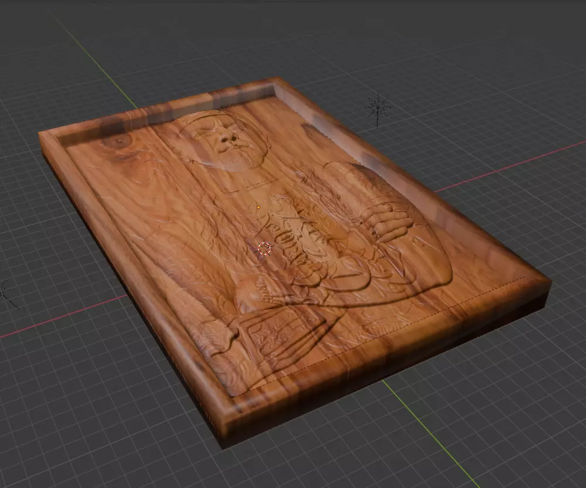Click the red-white 3D cursor on the plaque
Screen dimensions: 586x488
pyautogui.click(x=265, y=249)
